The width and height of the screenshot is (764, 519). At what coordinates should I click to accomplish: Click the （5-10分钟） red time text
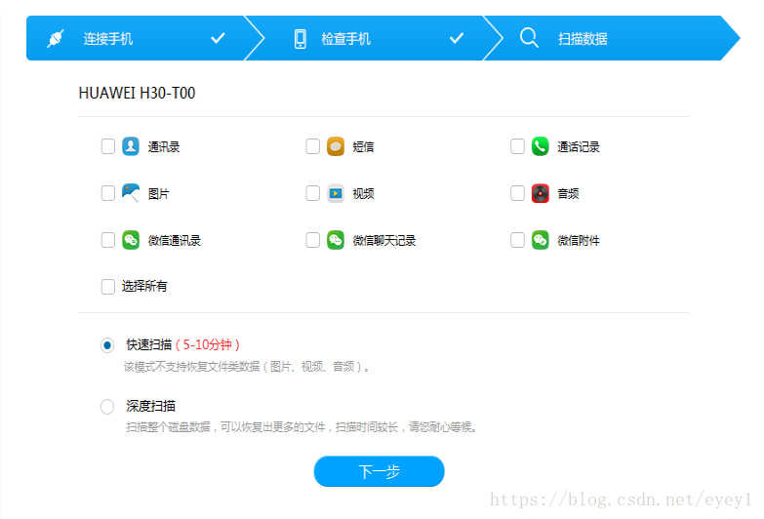(x=208, y=345)
